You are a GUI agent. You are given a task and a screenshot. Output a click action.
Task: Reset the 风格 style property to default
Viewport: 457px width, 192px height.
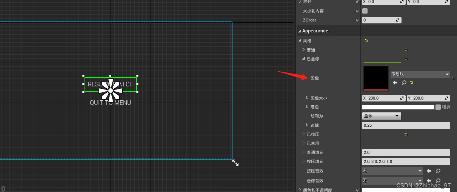(x=366, y=40)
